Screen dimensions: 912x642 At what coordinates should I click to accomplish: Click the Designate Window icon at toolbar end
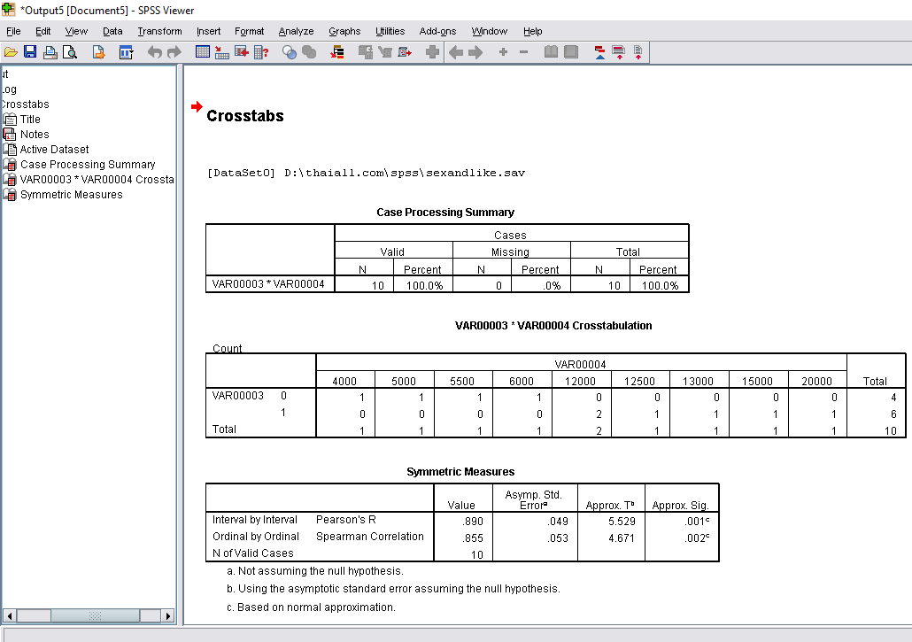coord(638,52)
